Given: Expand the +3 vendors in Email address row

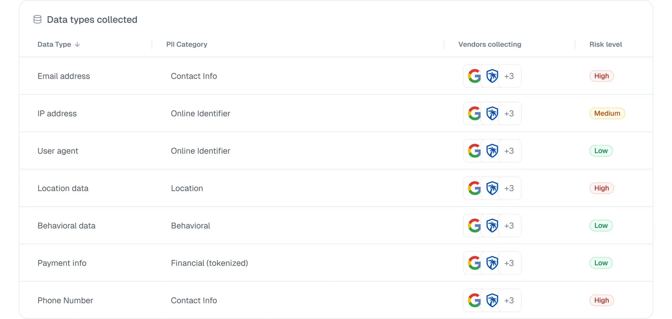Looking at the screenshot, I should tap(509, 76).
